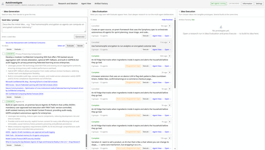Screen dimensions: 265x150
Task: Open the FAVA Trails Git-backed memory link
Action: (27, 135)
